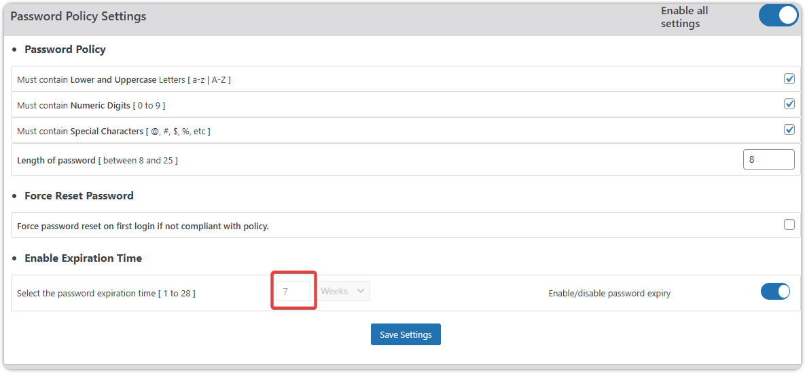The height and width of the screenshot is (373, 805).
Task: Click the Length of password input field
Action: [x=768, y=159]
